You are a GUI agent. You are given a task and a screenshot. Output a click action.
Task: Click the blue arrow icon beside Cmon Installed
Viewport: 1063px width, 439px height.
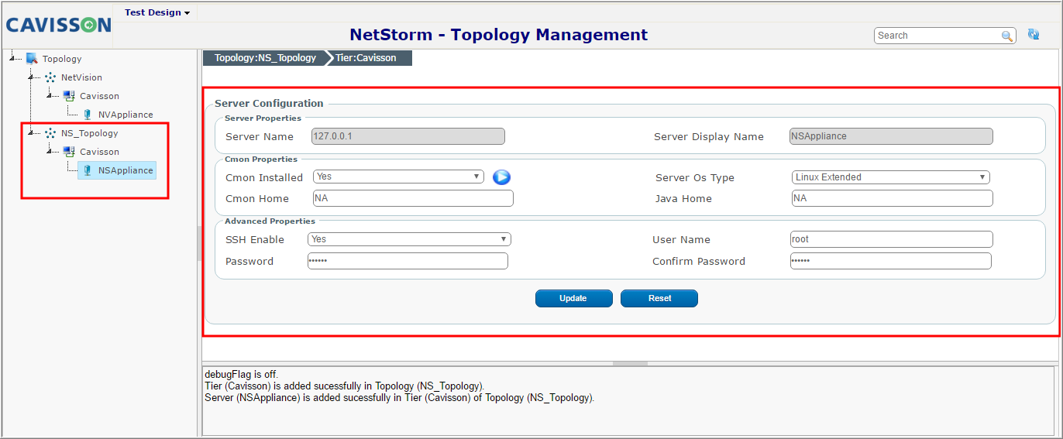(501, 177)
